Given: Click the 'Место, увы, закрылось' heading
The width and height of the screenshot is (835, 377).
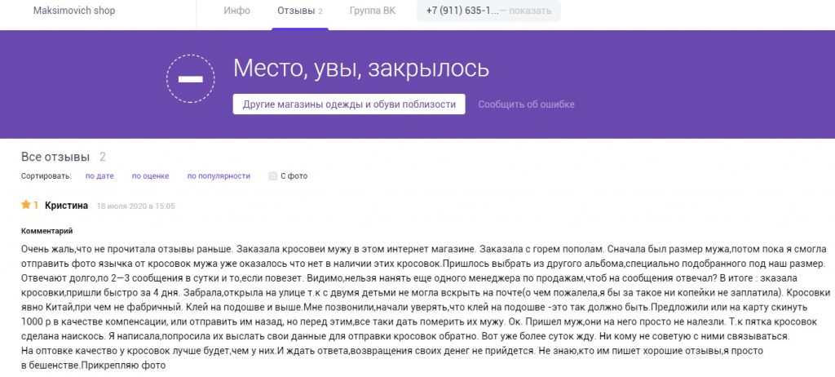Looking at the screenshot, I should [361, 69].
